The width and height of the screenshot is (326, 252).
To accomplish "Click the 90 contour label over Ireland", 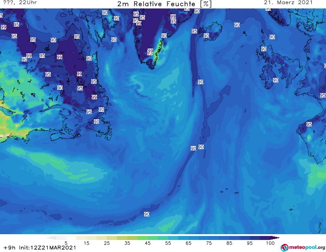I will (276, 80).
